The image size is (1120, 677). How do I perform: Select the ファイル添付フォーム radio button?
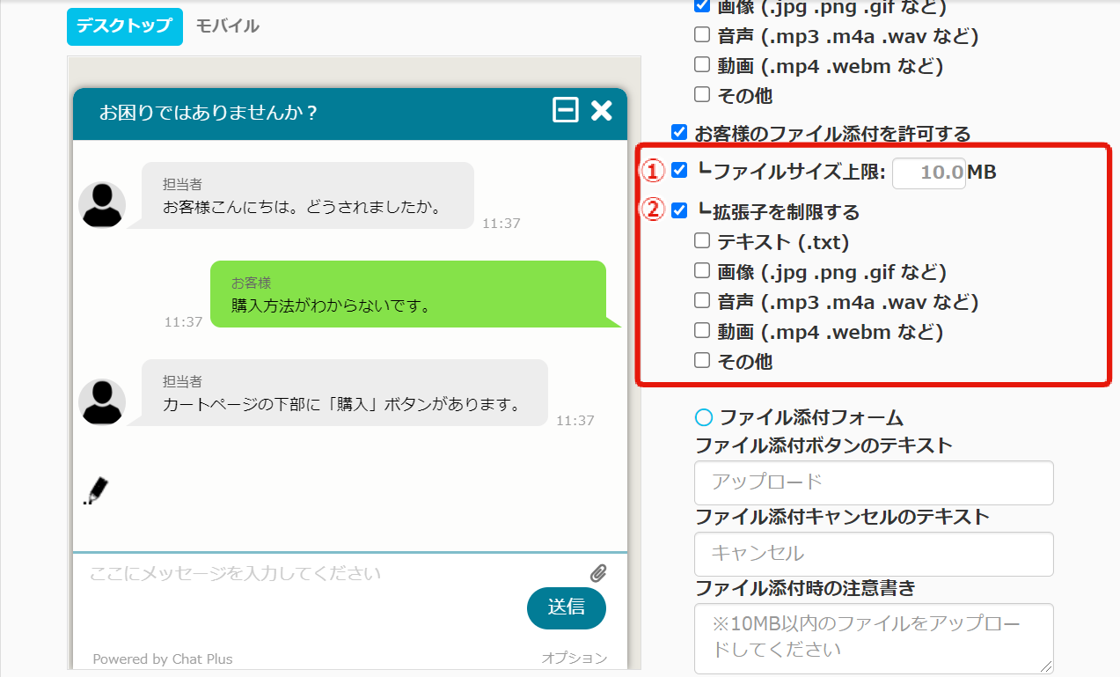[x=703, y=417]
